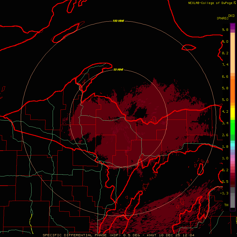Image resolution: width=237 pixels, height=237 pixels.
Task: Click the bright green segment of color bar
Action: click(x=233, y=127)
